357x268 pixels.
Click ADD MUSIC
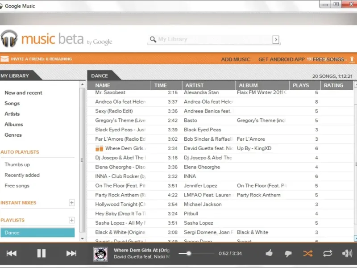point(236,59)
